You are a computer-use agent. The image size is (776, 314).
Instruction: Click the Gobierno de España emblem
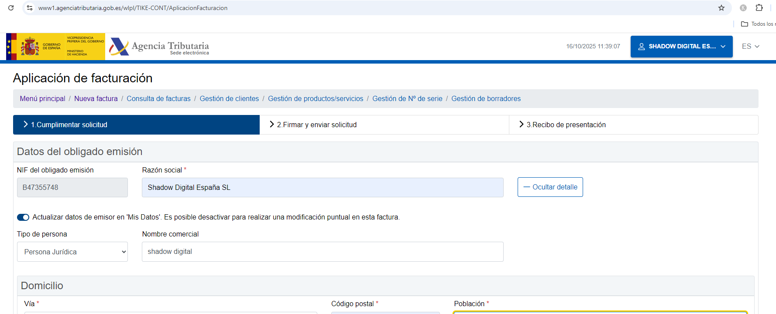pos(30,47)
